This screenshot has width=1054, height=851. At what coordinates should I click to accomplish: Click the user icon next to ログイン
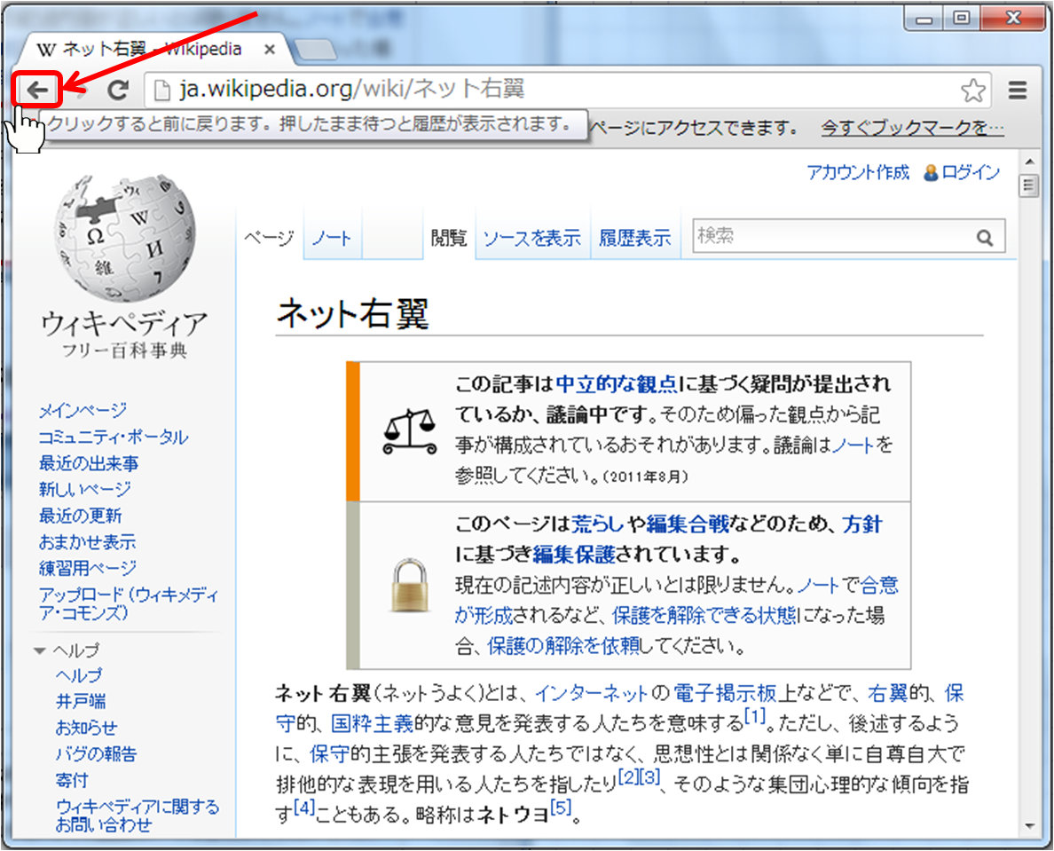[x=930, y=173]
